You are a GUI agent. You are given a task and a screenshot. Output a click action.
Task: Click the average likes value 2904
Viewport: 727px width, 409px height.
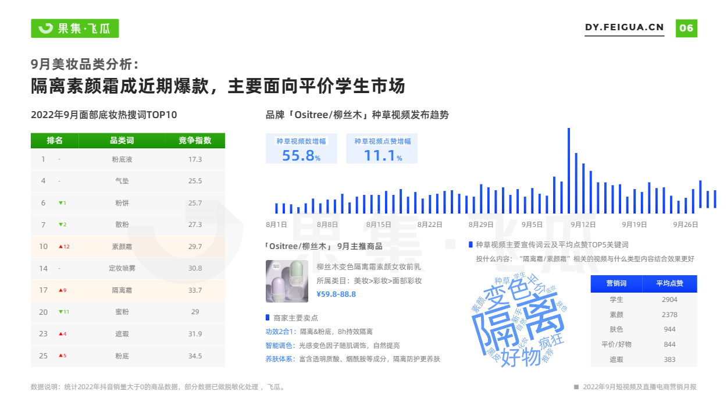tap(669, 300)
